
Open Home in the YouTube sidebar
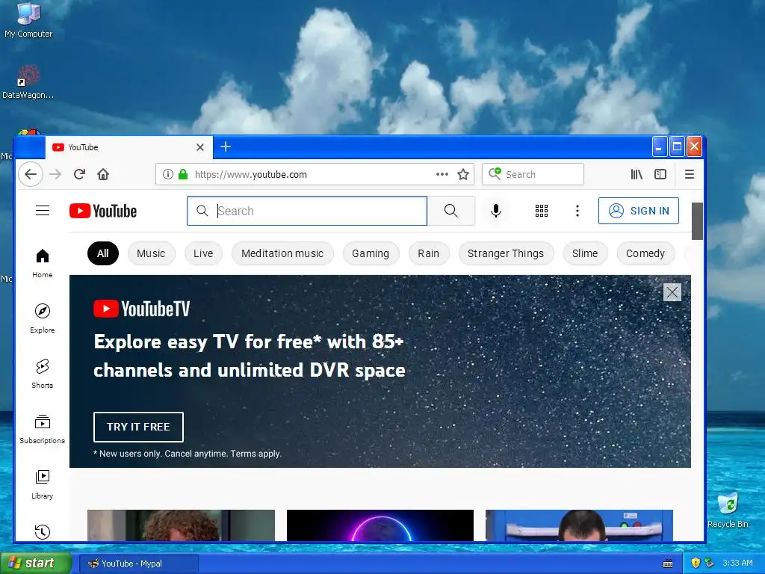click(x=43, y=264)
